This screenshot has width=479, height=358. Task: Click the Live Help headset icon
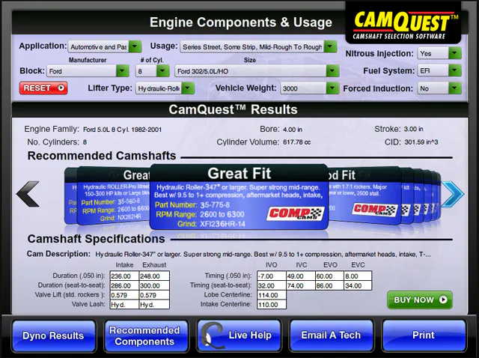(x=214, y=334)
